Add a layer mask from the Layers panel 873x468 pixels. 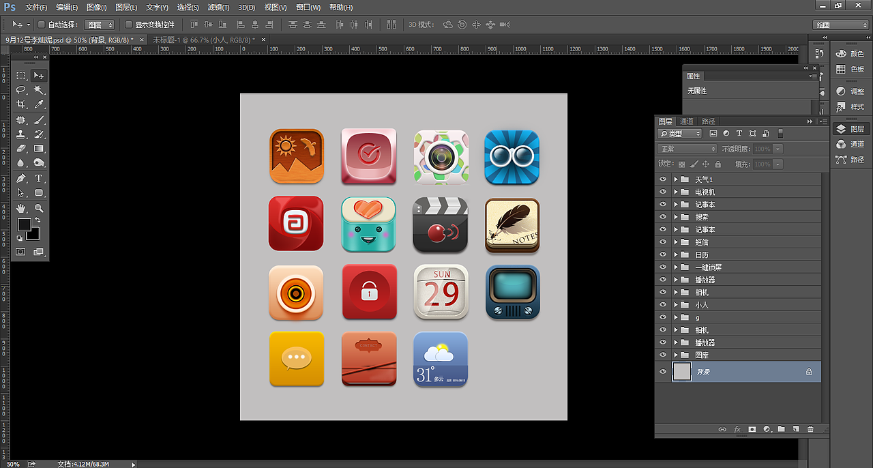pyautogui.click(x=752, y=429)
